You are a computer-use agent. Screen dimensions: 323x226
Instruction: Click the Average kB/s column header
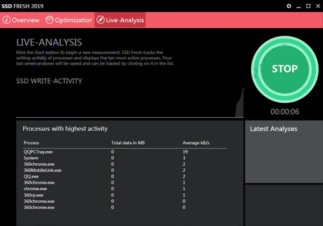tap(196, 143)
